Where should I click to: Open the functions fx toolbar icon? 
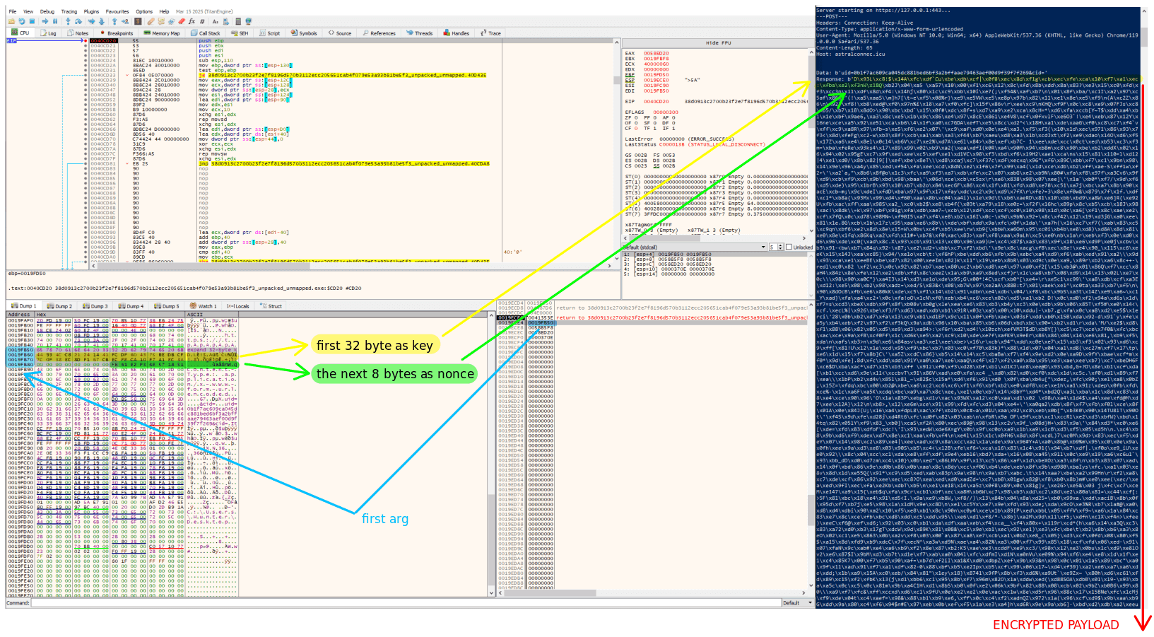(192, 21)
